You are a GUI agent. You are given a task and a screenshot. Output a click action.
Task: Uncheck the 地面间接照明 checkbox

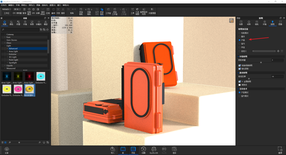240,65
